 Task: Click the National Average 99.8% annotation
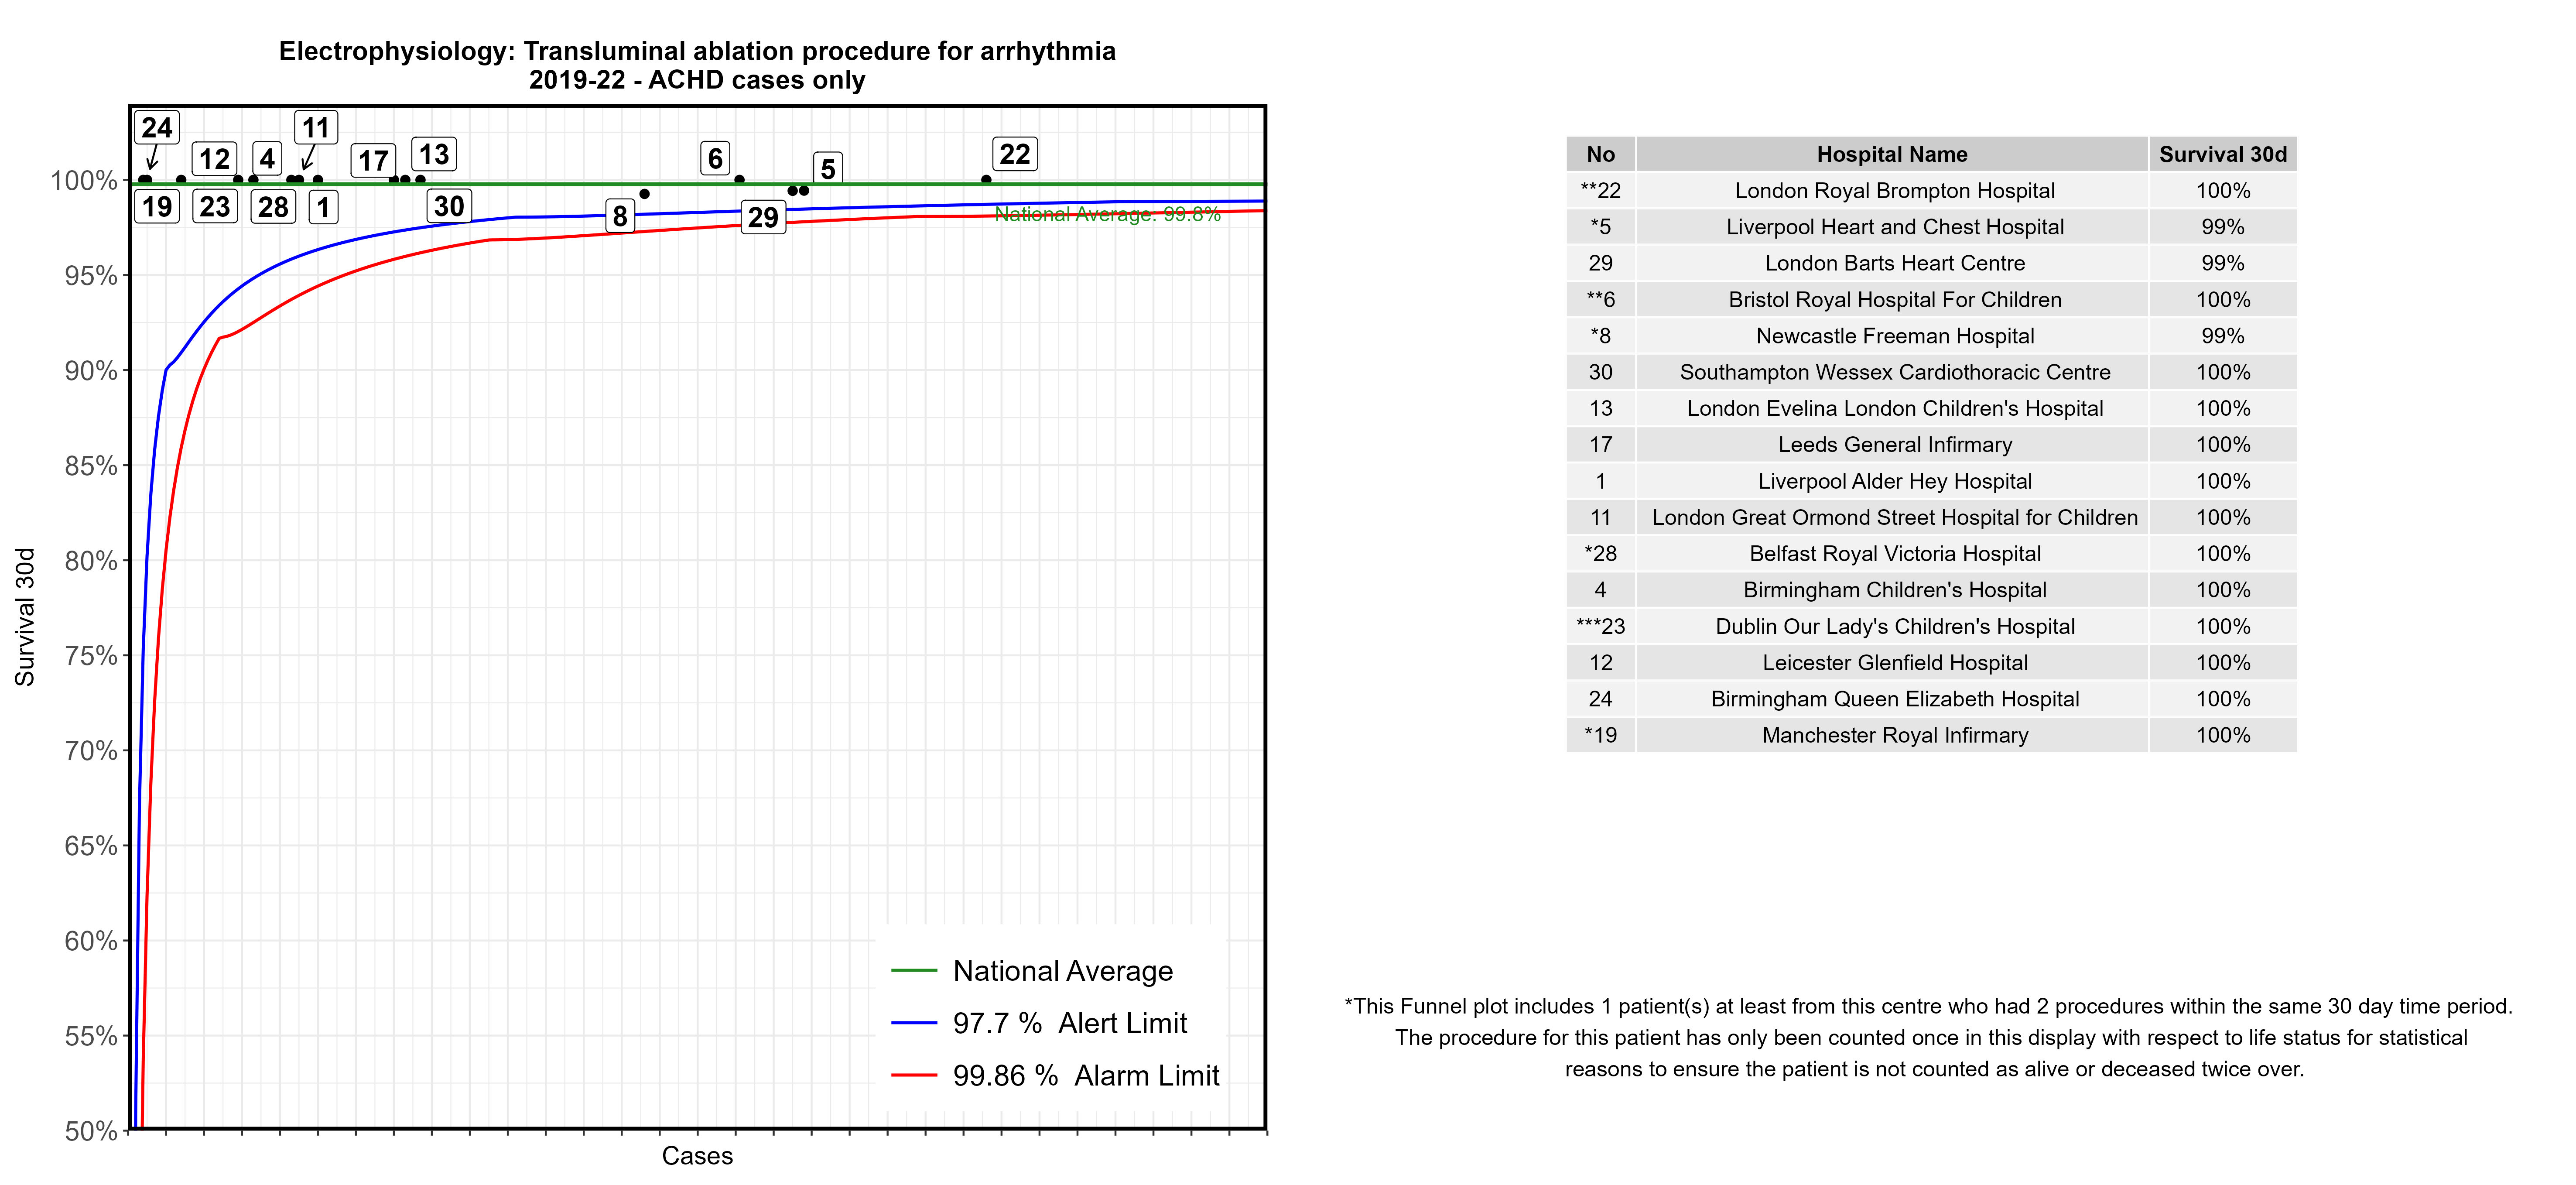click(1107, 214)
